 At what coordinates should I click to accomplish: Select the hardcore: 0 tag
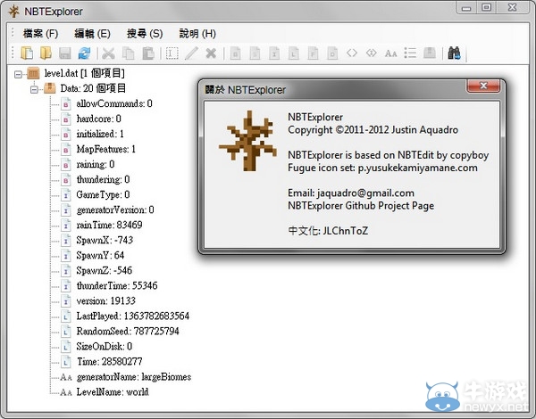(x=98, y=119)
